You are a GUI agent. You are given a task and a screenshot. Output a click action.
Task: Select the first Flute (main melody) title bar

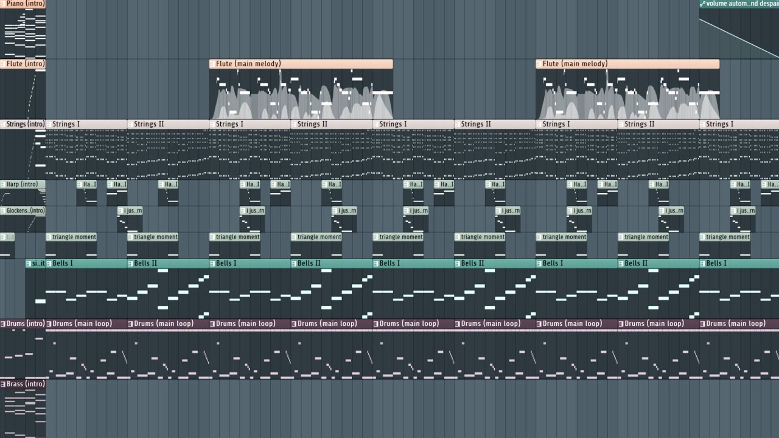pos(301,64)
